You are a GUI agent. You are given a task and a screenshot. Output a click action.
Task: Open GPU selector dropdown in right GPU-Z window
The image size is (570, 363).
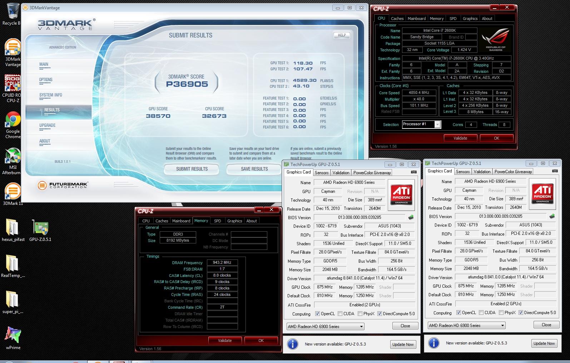[x=466, y=325]
